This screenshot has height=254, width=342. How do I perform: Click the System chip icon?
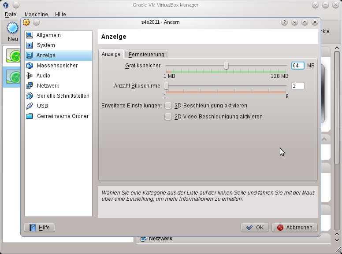click(30, 45)
